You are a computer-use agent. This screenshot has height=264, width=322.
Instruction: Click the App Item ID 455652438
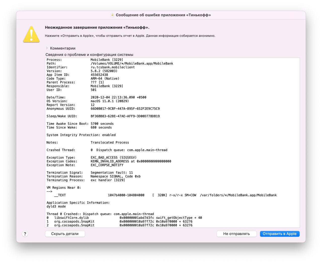click(x=99, y=75)
